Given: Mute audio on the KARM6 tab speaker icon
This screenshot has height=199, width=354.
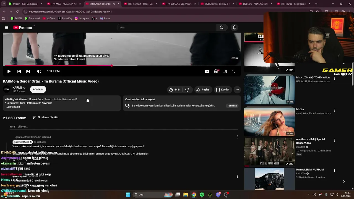Looking at the screenshot, I should [114, 4].
